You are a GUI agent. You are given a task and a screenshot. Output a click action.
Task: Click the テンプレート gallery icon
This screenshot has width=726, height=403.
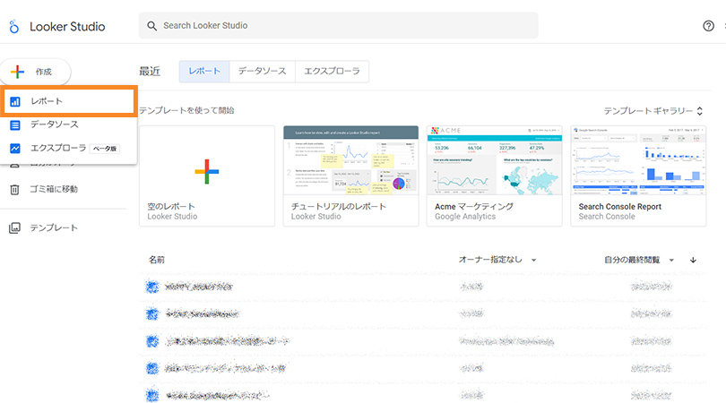point(15,228)
